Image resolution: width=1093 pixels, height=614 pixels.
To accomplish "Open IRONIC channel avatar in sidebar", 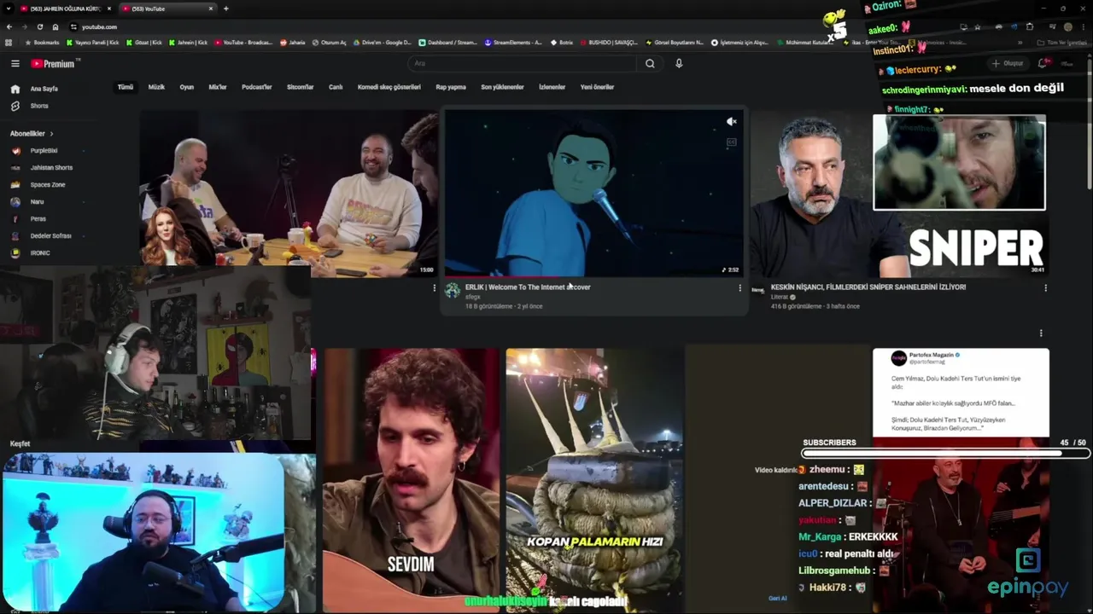I will [x=15, y=252].
